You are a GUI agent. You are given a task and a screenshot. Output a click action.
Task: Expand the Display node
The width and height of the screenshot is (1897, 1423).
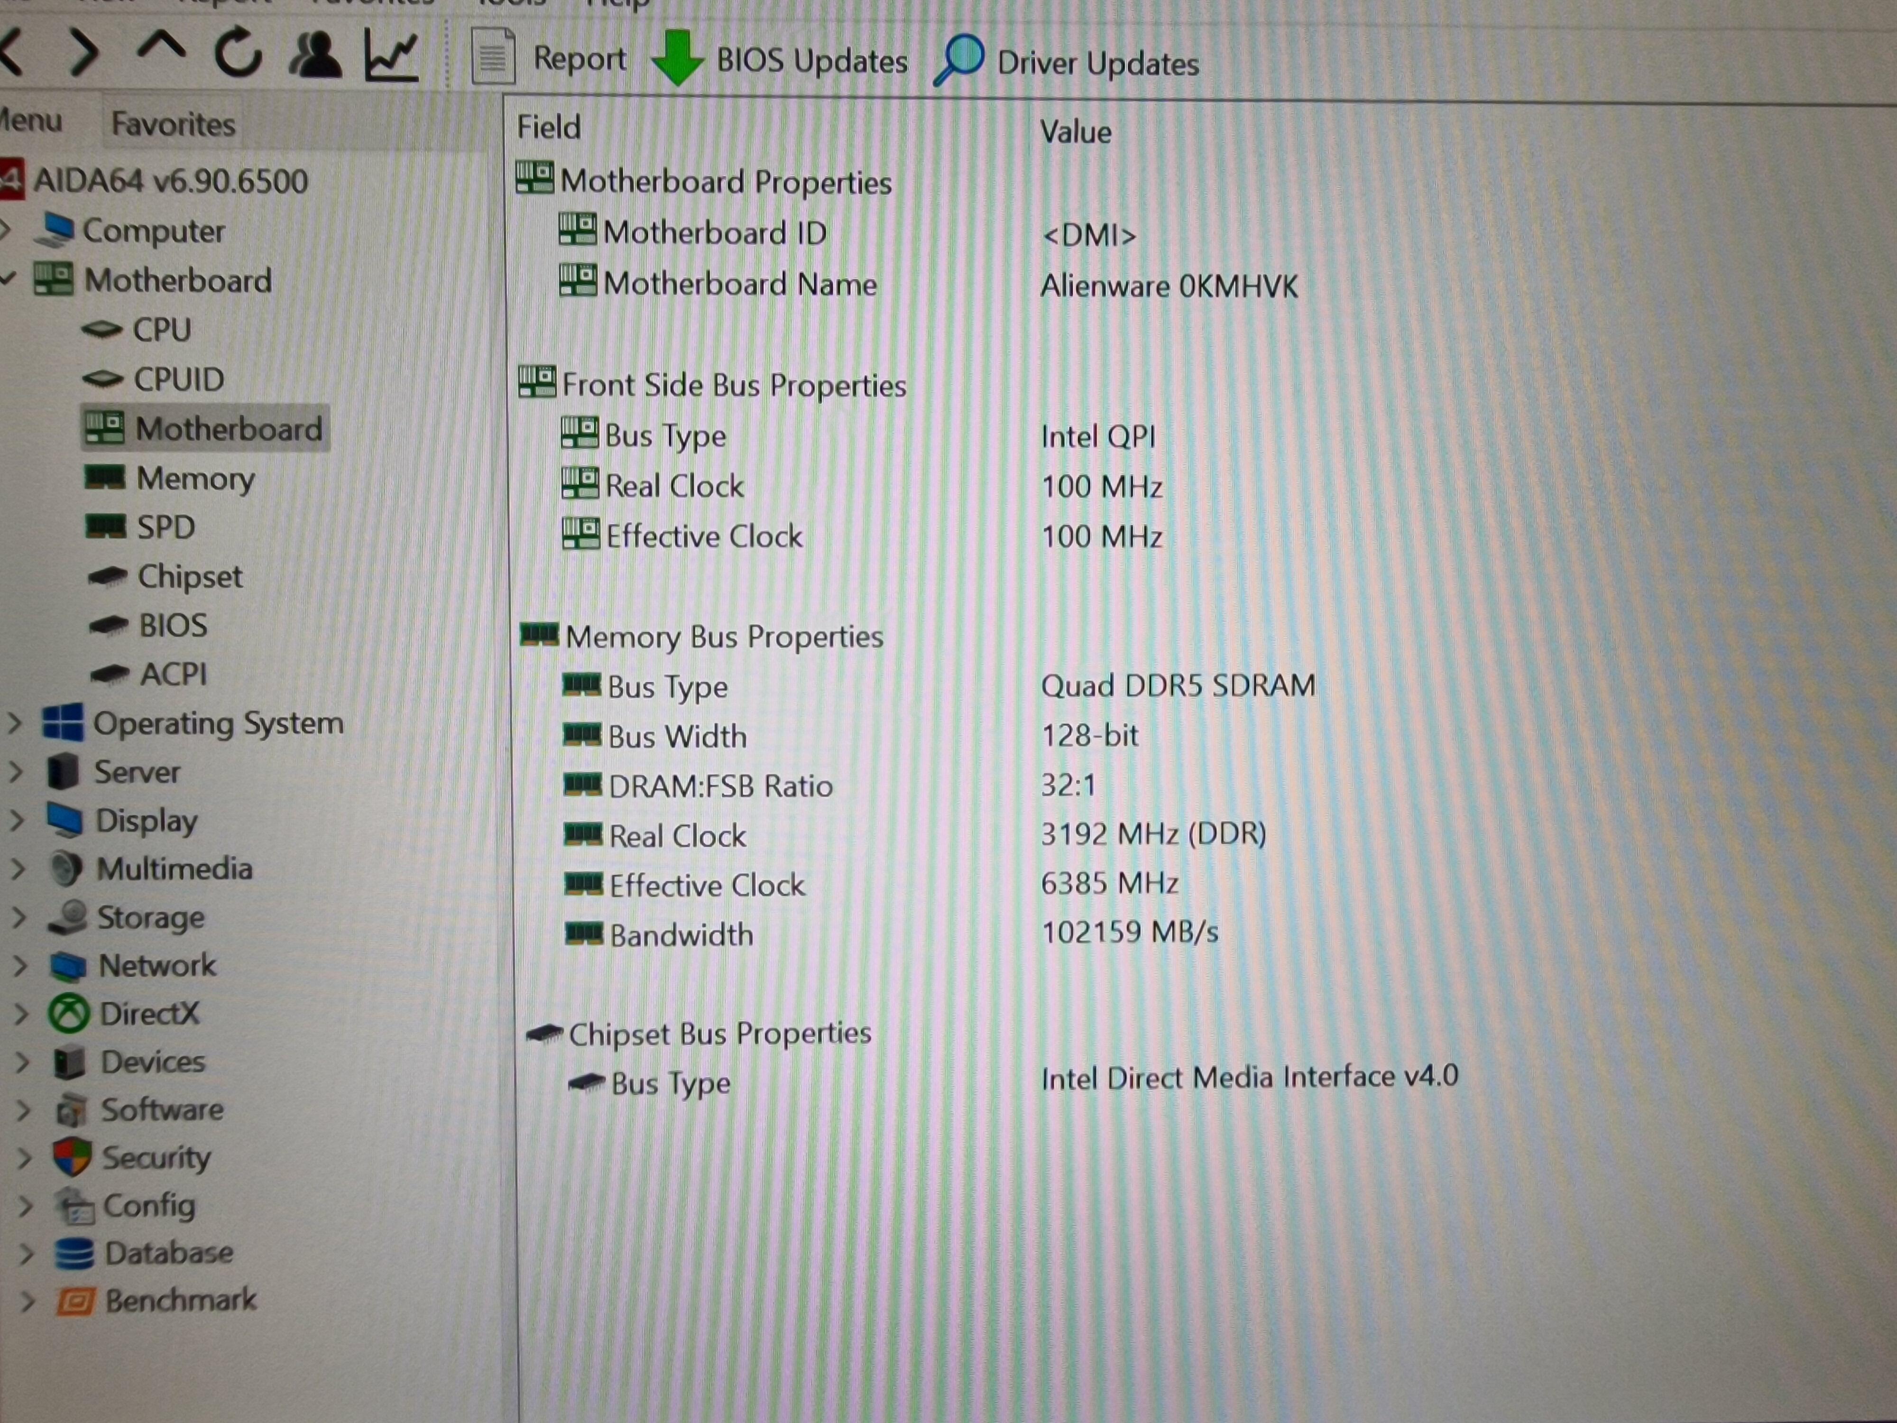(16, 820)
